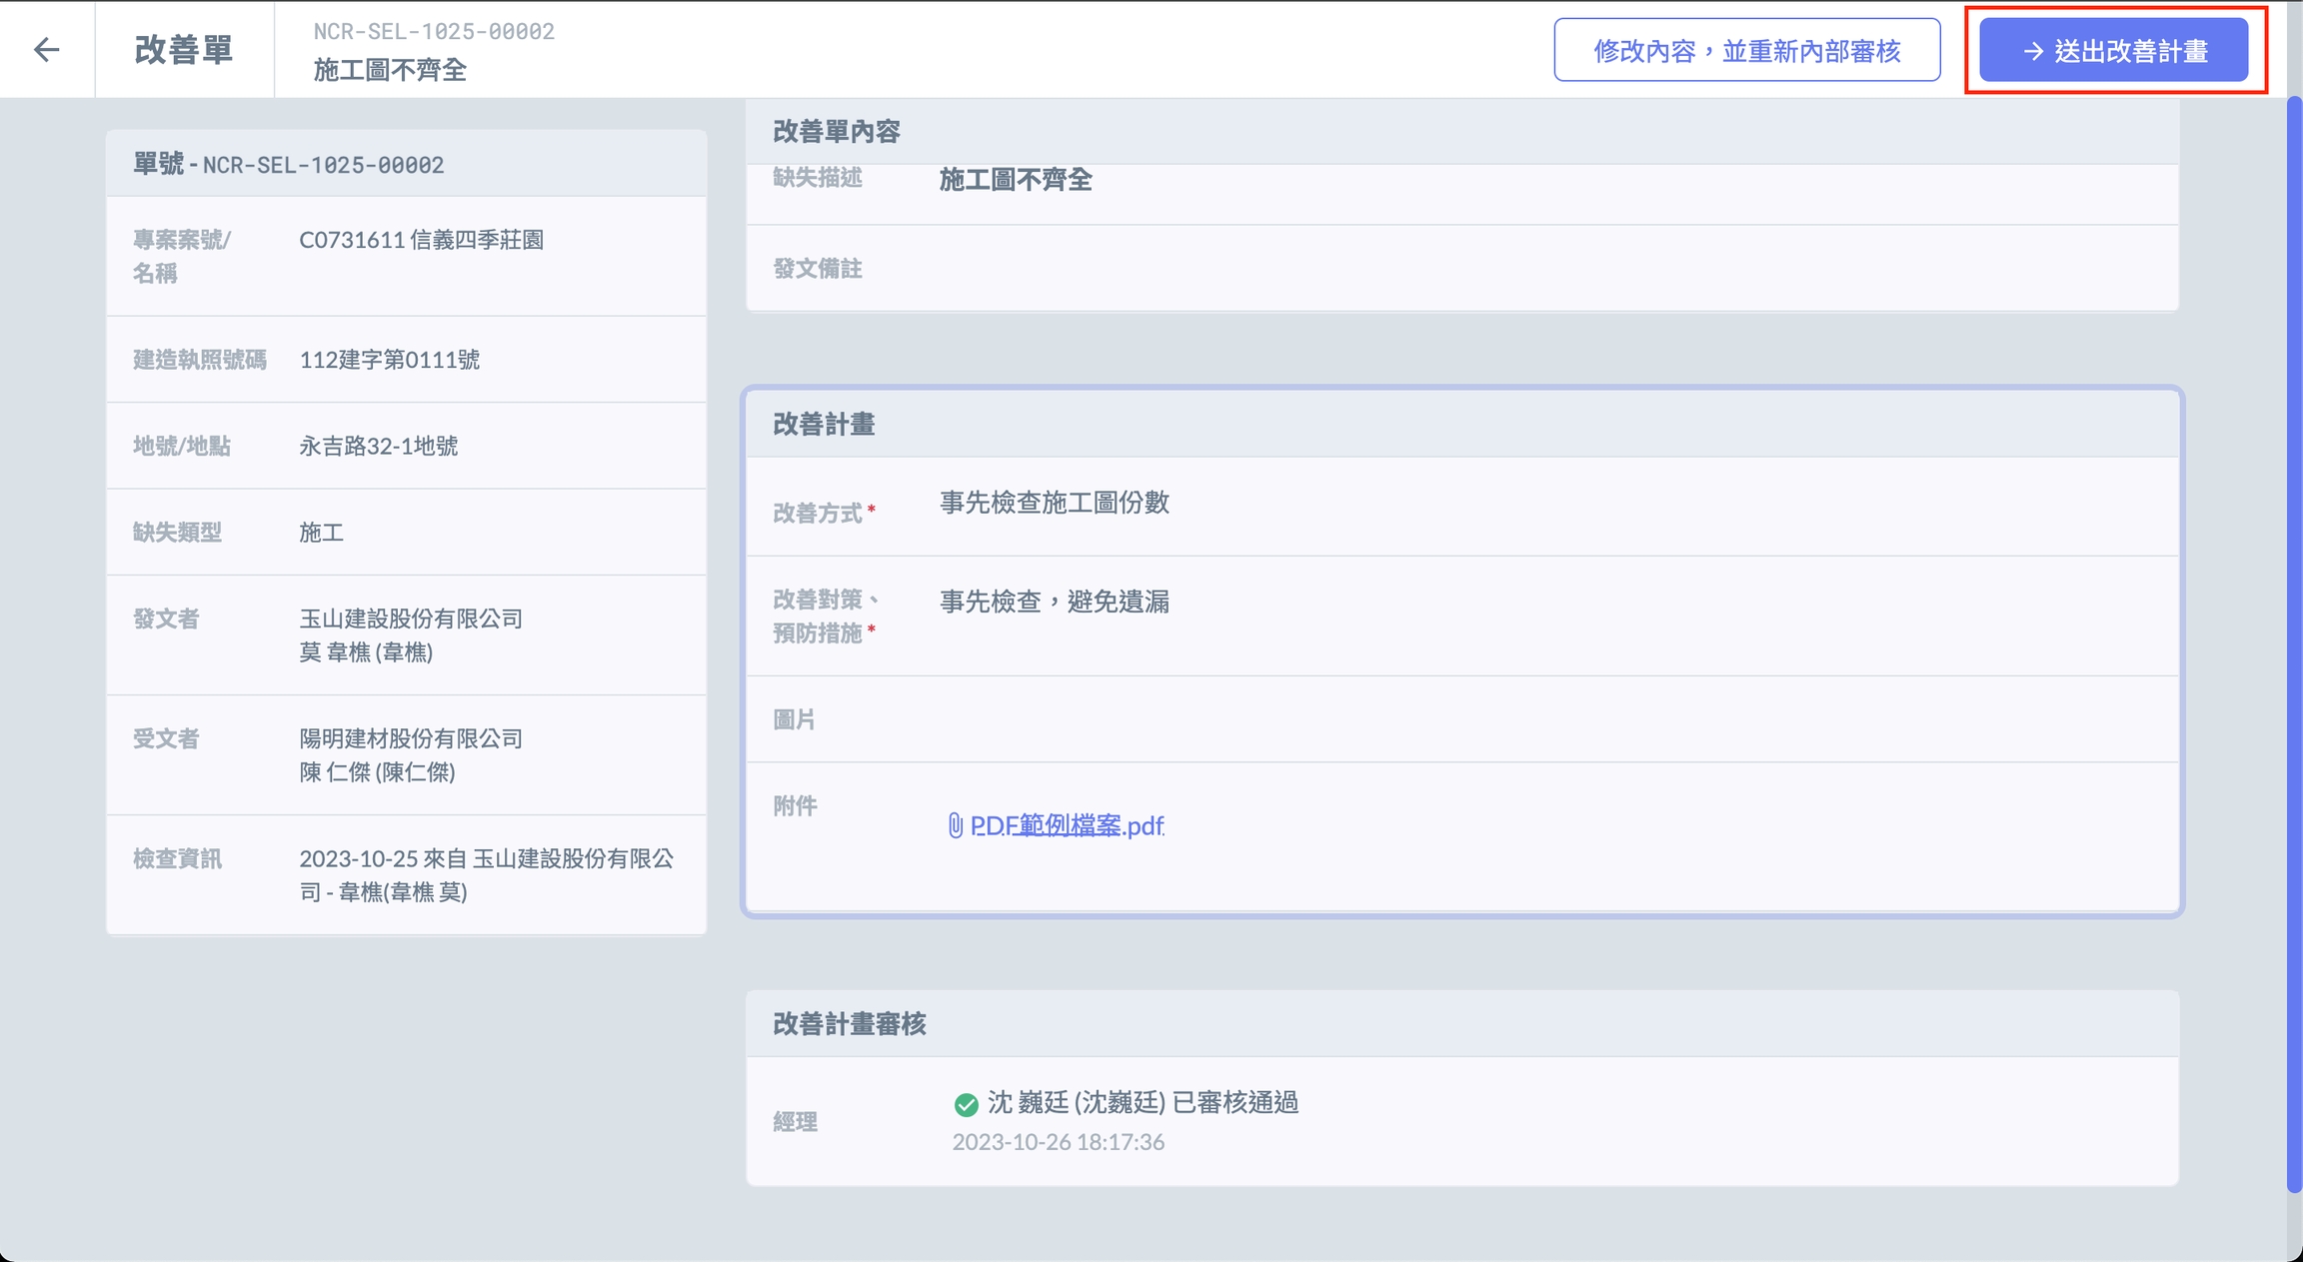
Task: Click sender 玉山建設股份有限公司 entry
Action: pos(411,619)
